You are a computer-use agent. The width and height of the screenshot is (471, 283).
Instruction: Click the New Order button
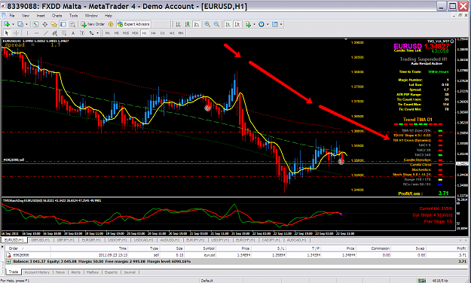coord(93,24)
